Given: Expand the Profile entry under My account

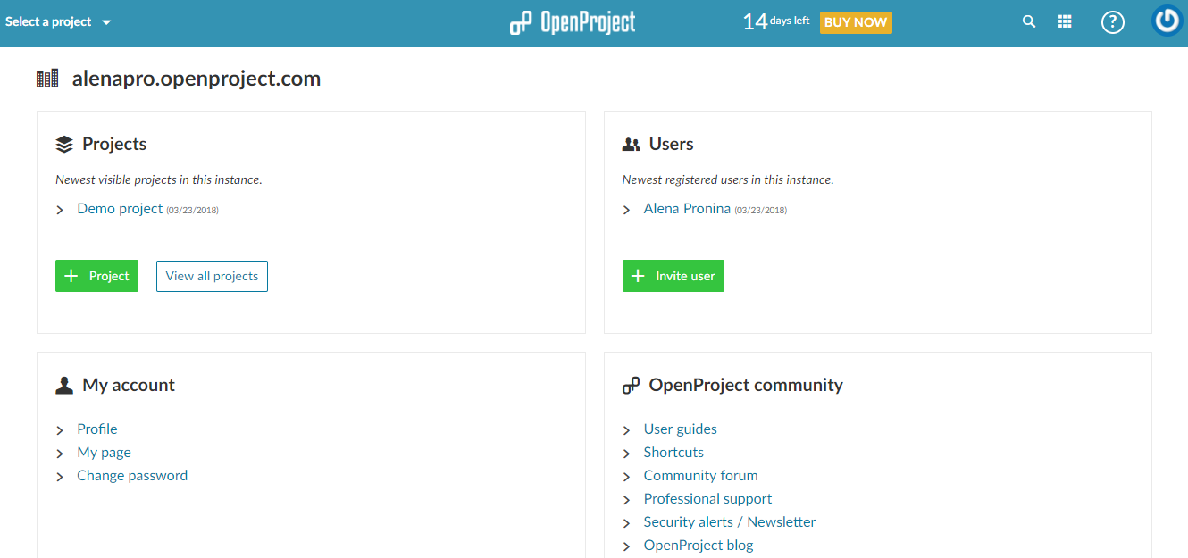Looking at the screenshot, I should 60,429.
